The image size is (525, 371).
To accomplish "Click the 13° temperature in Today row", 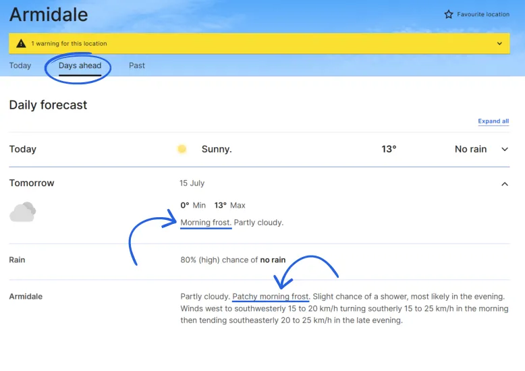I will click(389, 149).
